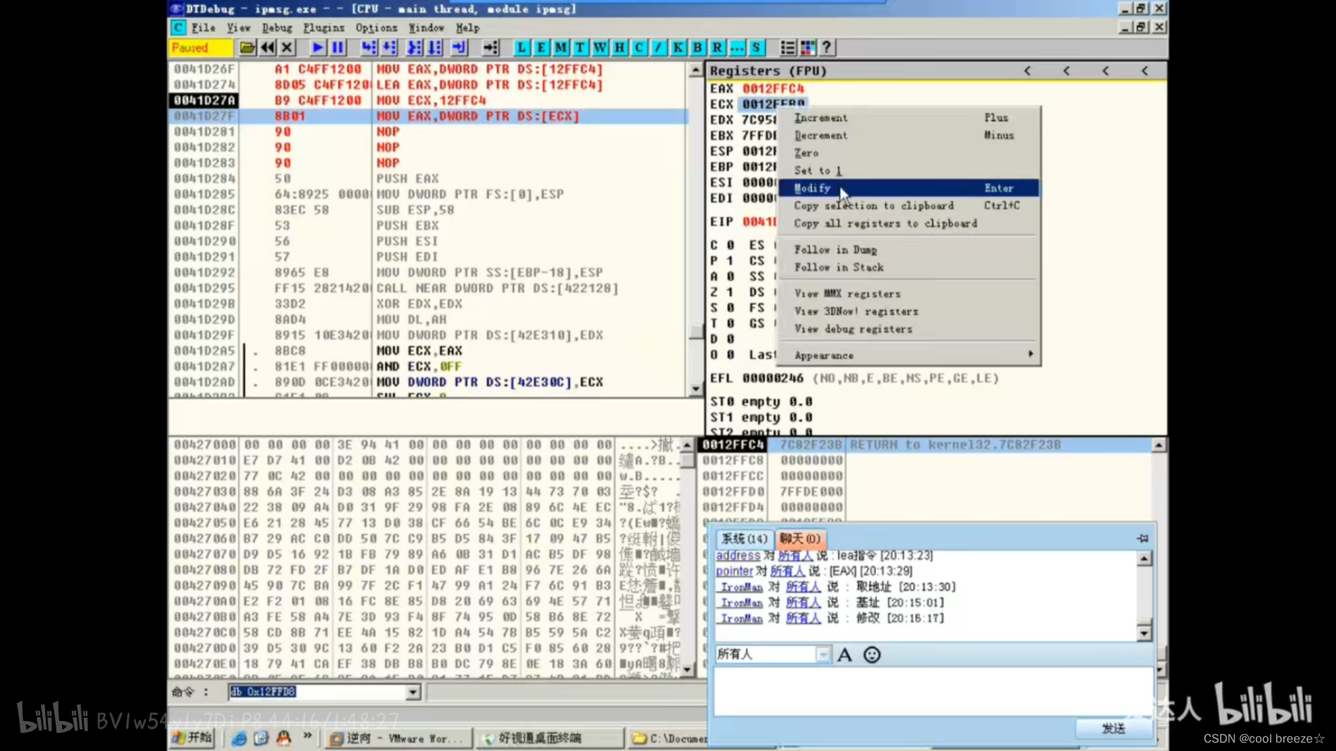Open 开始 Start button on taskbar
The width and height of the screenshot is (1336, 751).
(191, 738)
